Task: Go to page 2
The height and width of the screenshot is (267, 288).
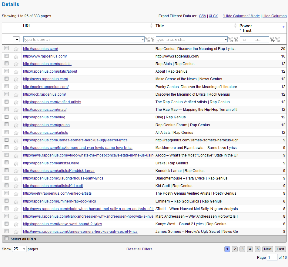Action: tap(235, 249)
